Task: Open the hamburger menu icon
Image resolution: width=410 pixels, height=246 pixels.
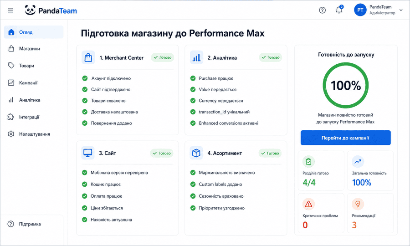Action: pos(10,10)
